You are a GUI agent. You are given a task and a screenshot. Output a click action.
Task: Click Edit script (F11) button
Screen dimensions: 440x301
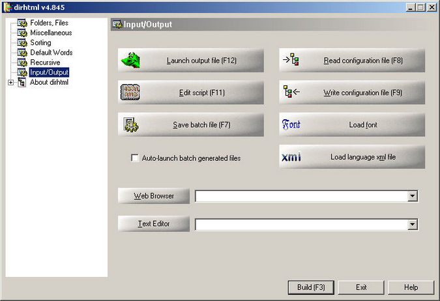click(x=191, y=93)
